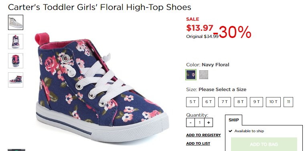The image size is (306, 151).
Task: Open the back-view shoe thumbnail
Action: click(x=16, y=61)
